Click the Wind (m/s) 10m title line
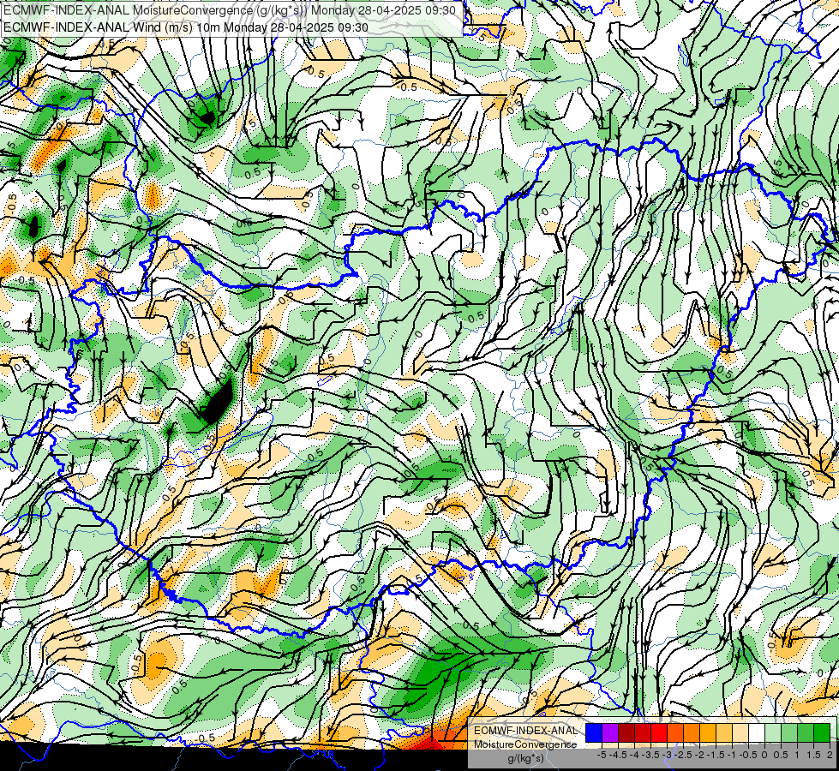 pos(186,27)
